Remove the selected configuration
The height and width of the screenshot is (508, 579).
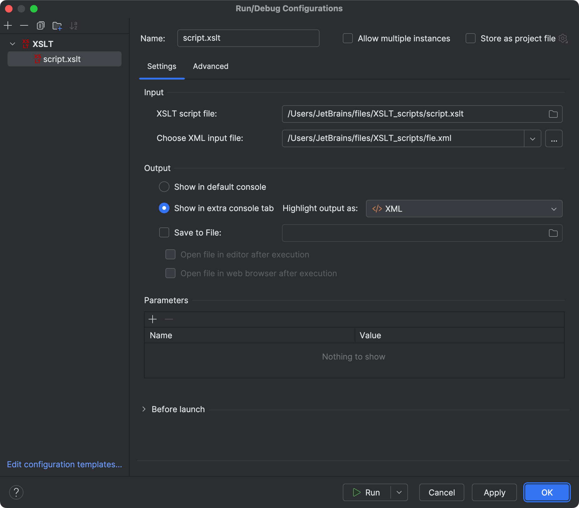point(24,25)
